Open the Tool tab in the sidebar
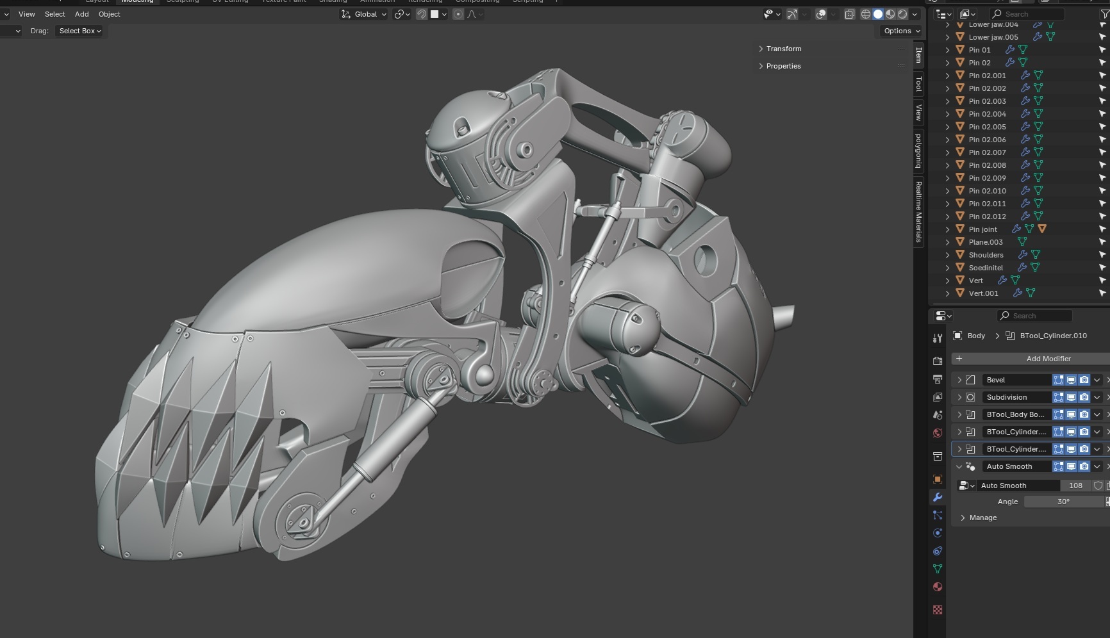Image resolution: width=1110 pixels, height=638 pixels. (918, 84)
